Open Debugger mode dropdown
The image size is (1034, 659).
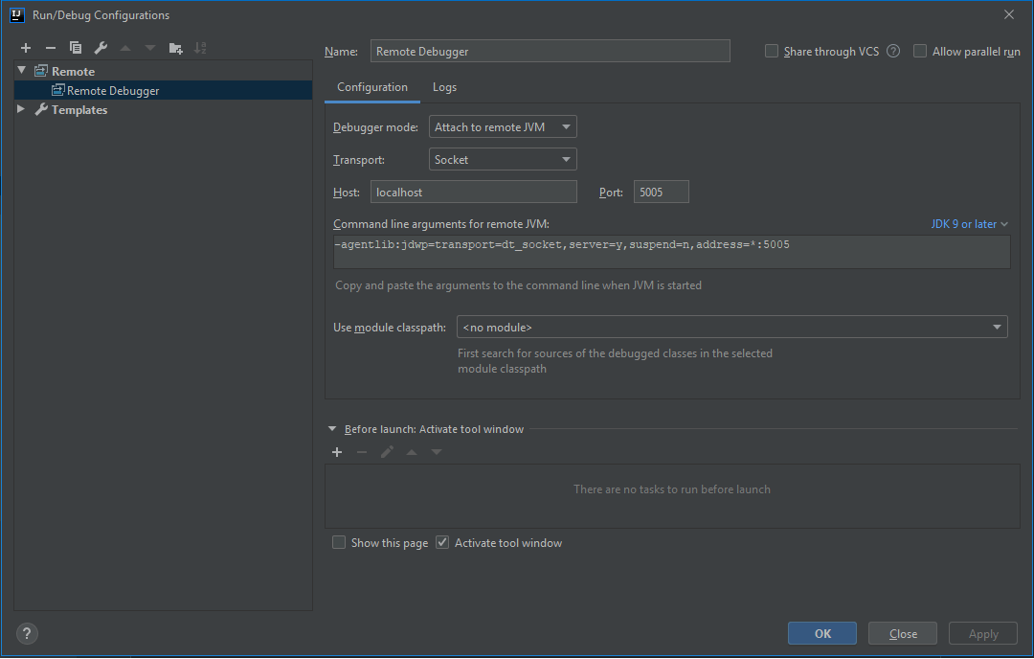[x=503, y=126]
